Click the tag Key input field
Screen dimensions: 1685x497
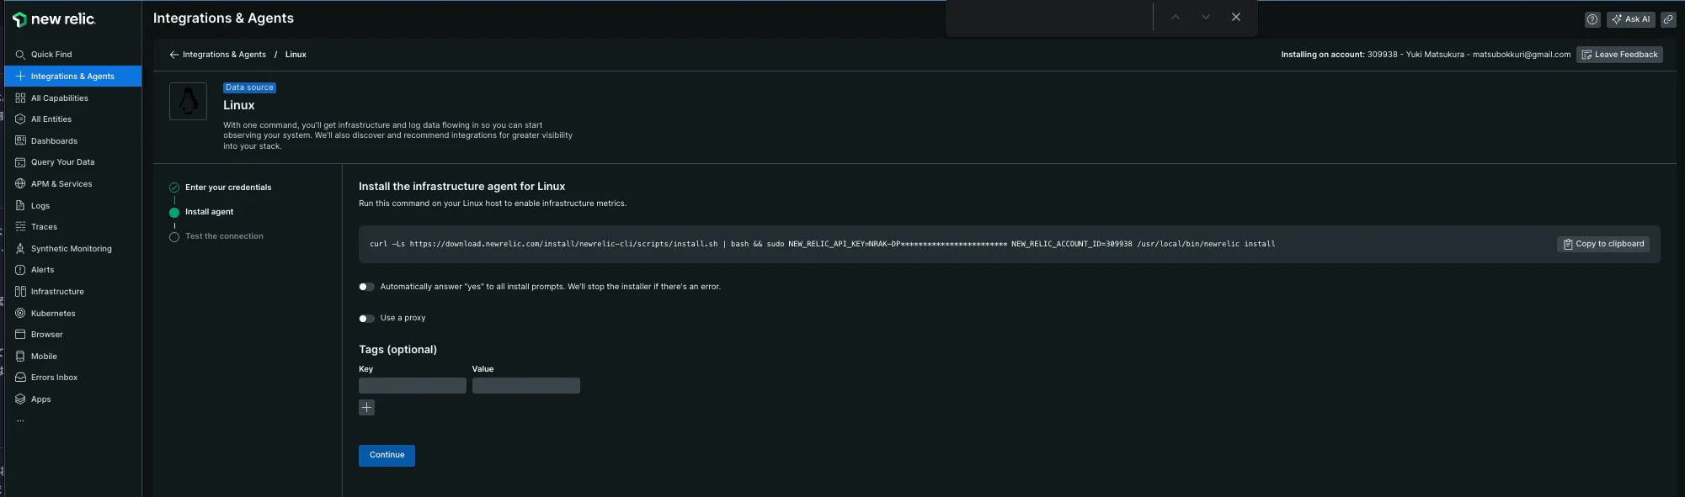[x=412, y=386]
